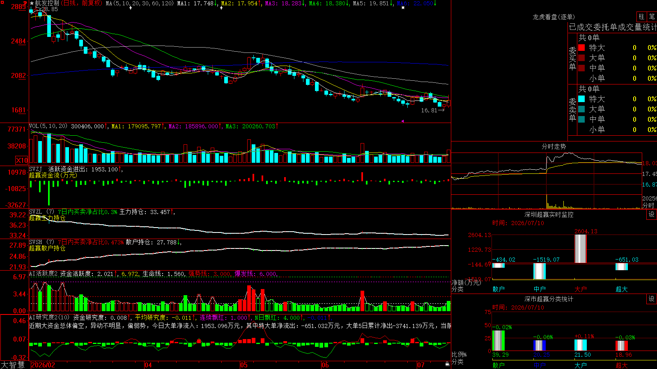The image size is (657, 369).
Task: Select the 龙虎看盘(逐单) panel title
Action: tap(554, 17)
